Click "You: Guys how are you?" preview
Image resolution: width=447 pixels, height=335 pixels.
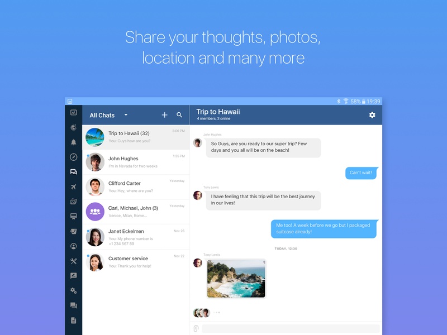(130, 141)
